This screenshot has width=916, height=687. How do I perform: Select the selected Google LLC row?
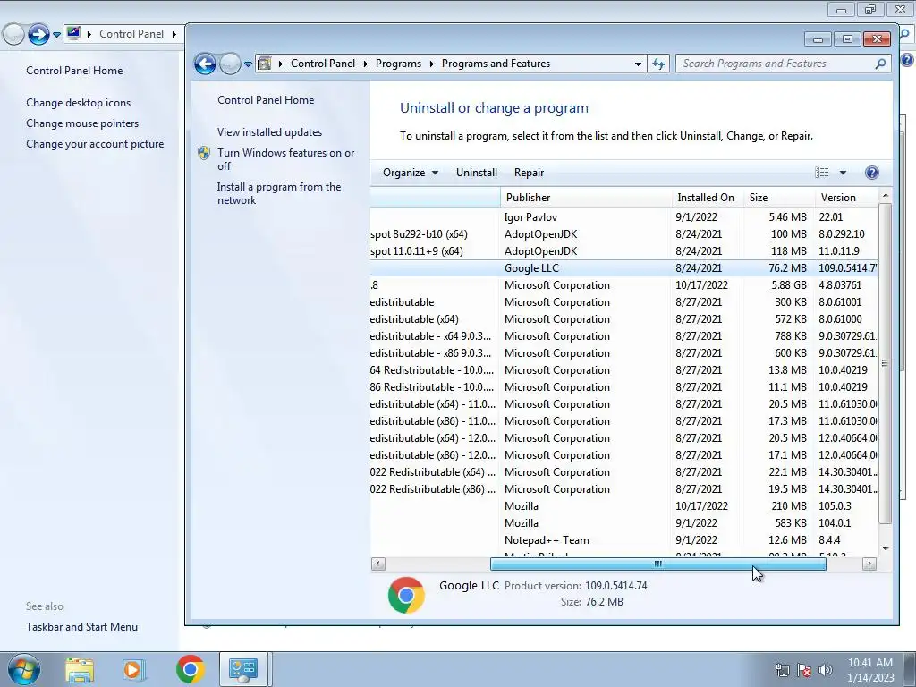[x=623, y=268]
